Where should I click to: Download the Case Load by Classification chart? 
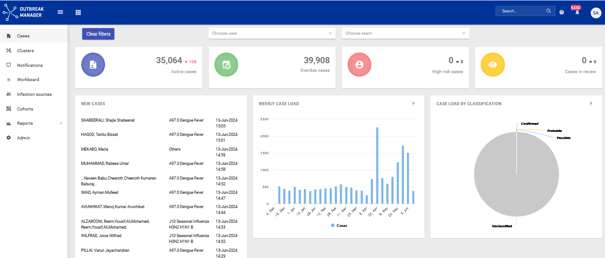point(591,104)
